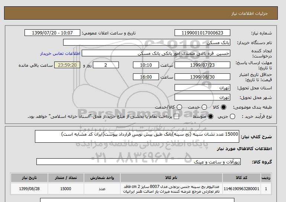Click the quantity cell 15000
Viewport: 286px width, 202px height.
(66, 189)
